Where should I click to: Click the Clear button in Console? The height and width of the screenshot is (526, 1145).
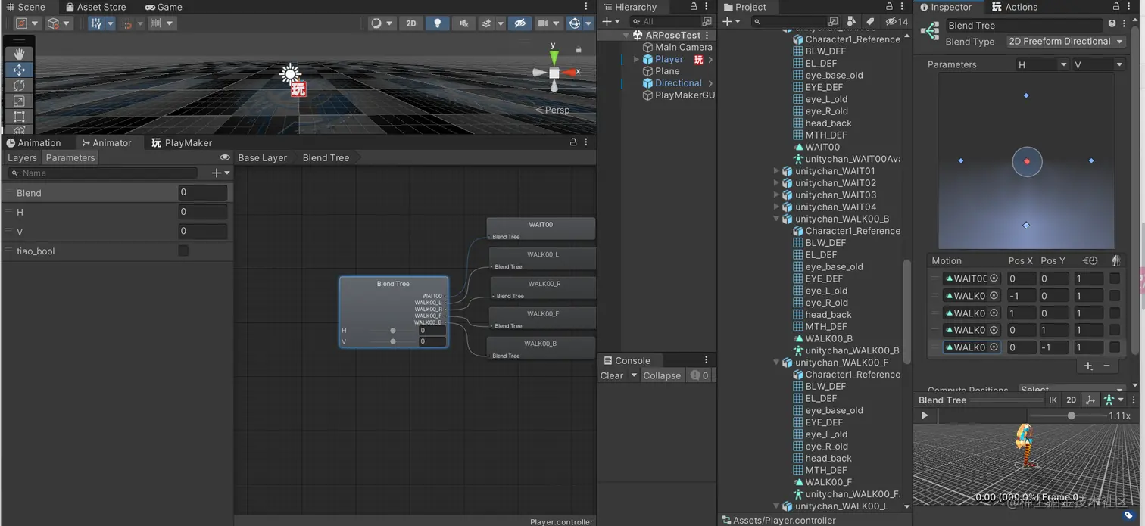pyautogui.click(x=612, y=376)
